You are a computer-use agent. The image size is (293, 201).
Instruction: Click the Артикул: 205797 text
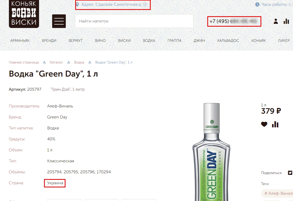click(25, 89)
